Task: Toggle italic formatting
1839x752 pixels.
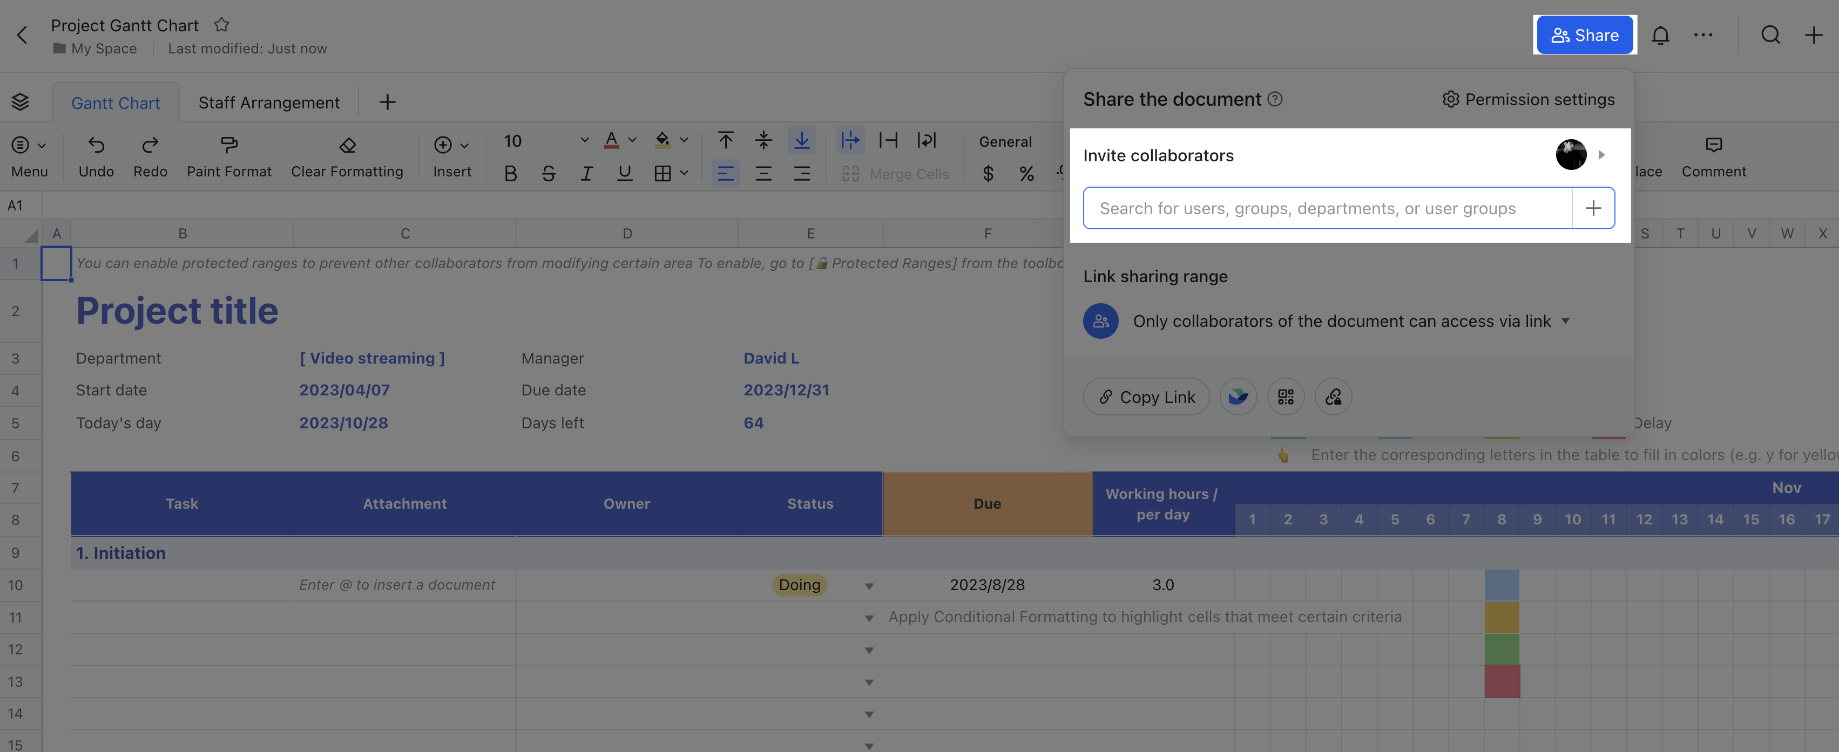Action: tap(586, 173)
